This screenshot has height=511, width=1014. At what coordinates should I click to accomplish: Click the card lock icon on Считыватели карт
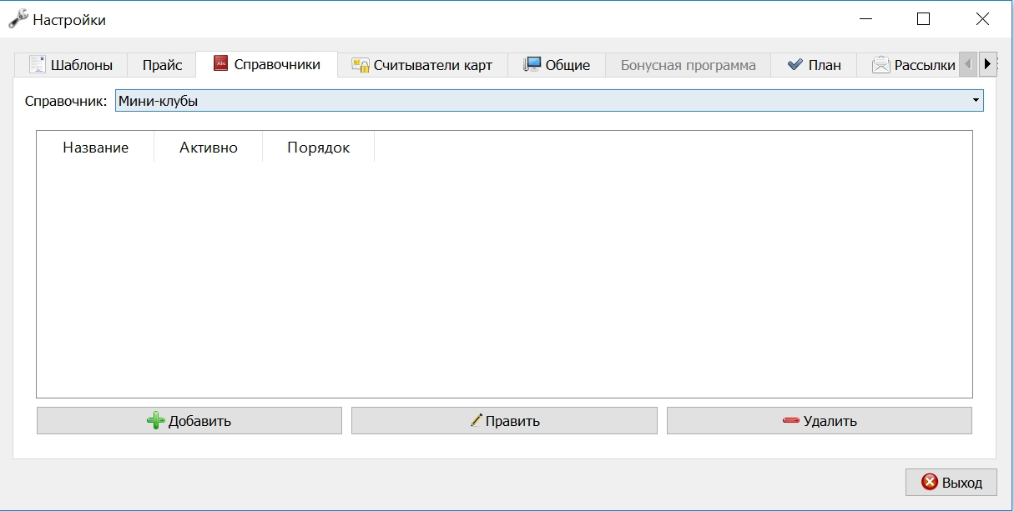[x=361, y=65]
